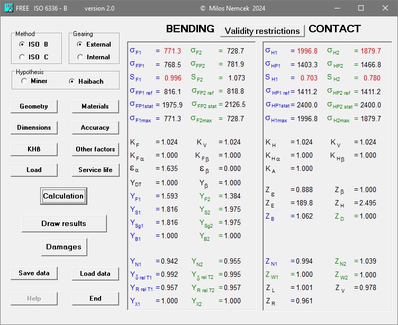This screenshot has width=398, height=325.
Task: Click the σFP1 ref value 816.1
Action: tap(173, 92)
